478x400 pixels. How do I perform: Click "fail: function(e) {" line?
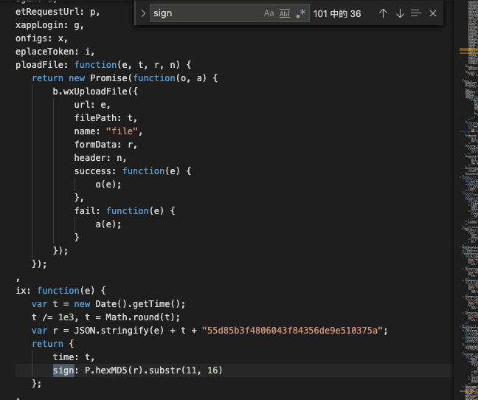[x=125, y=210]
